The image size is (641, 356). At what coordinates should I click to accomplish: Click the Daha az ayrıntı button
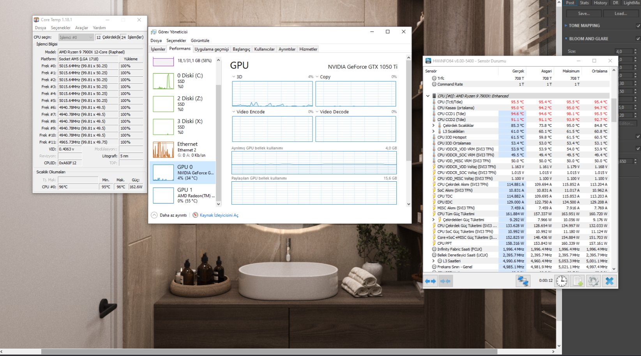tap(169, 215)
